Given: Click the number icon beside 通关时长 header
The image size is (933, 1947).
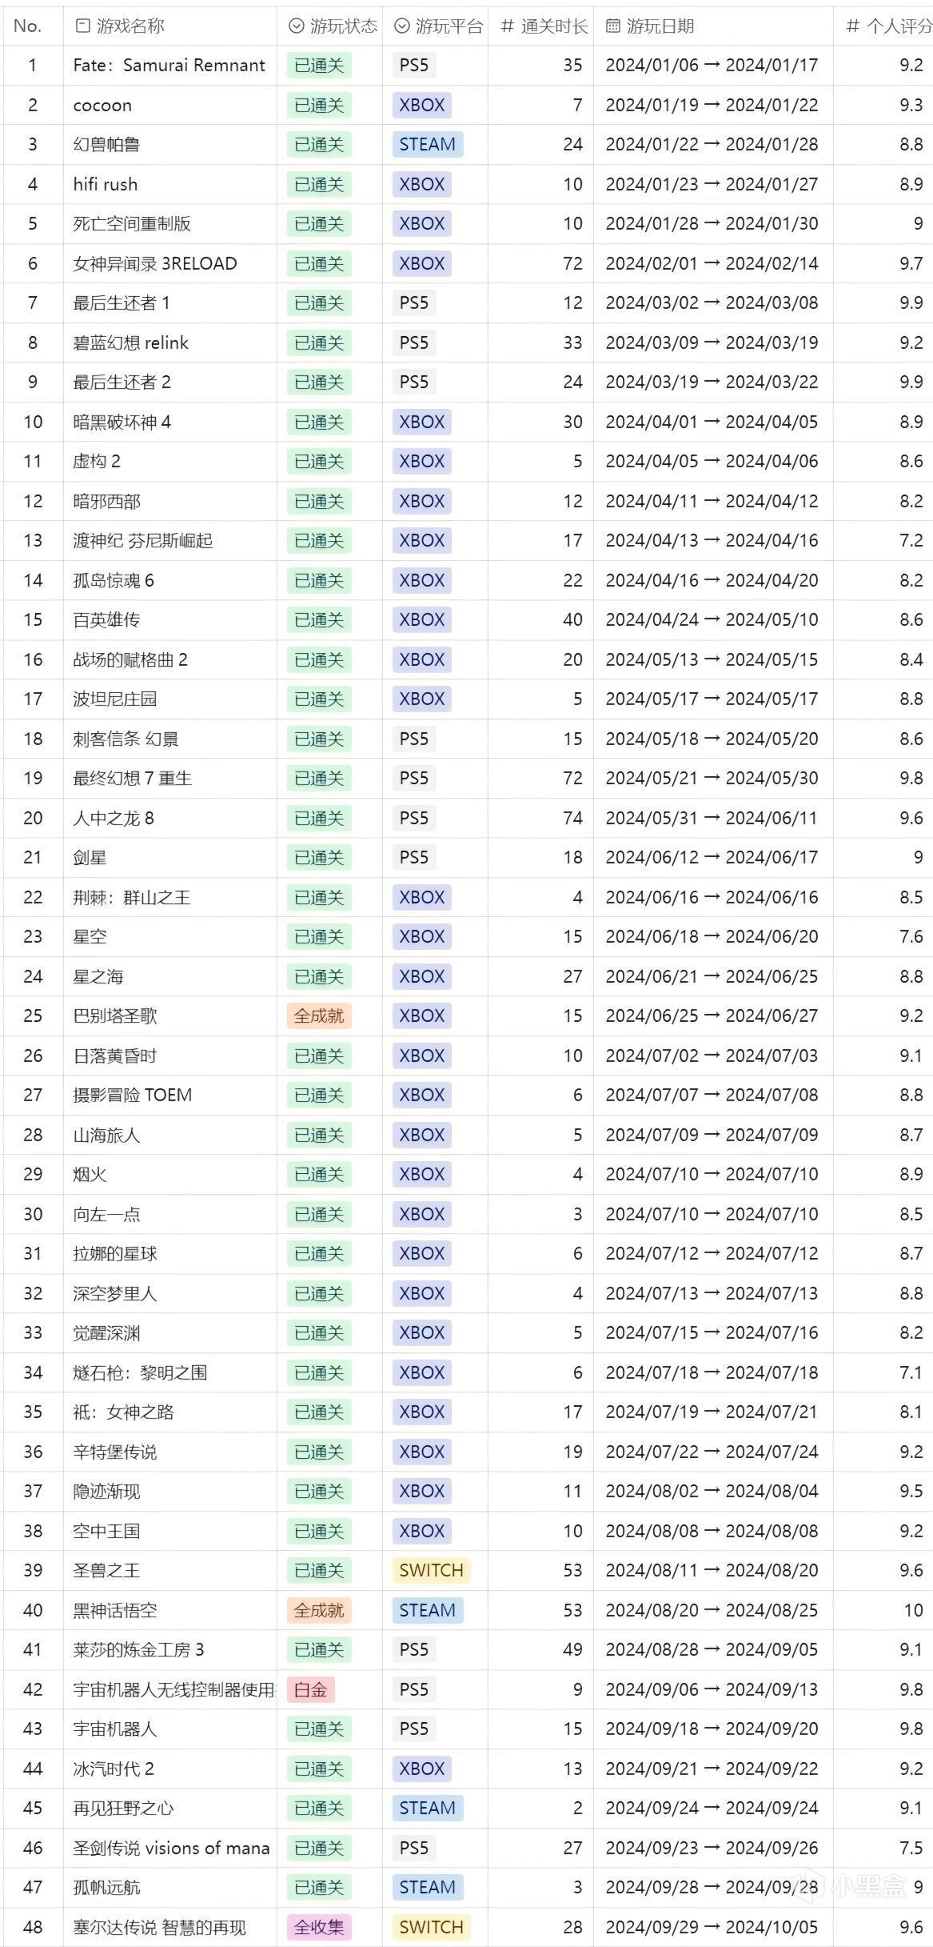Looking at the screenshot, I should coord(507,26).
